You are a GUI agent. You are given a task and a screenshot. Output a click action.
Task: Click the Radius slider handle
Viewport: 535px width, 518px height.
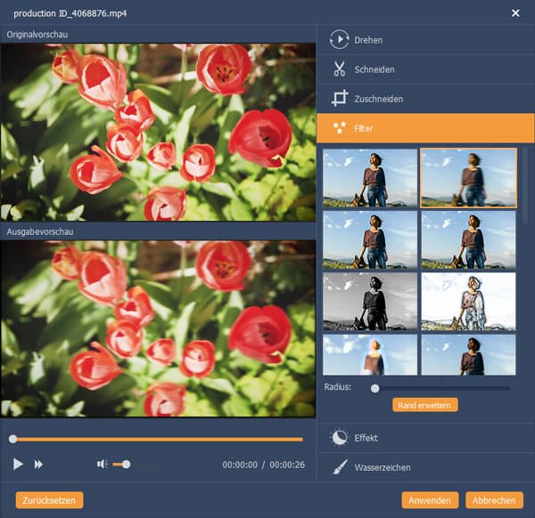[374, 388]
